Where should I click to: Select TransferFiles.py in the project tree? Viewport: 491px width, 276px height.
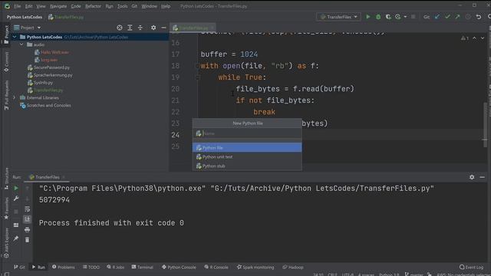point(48,90)
